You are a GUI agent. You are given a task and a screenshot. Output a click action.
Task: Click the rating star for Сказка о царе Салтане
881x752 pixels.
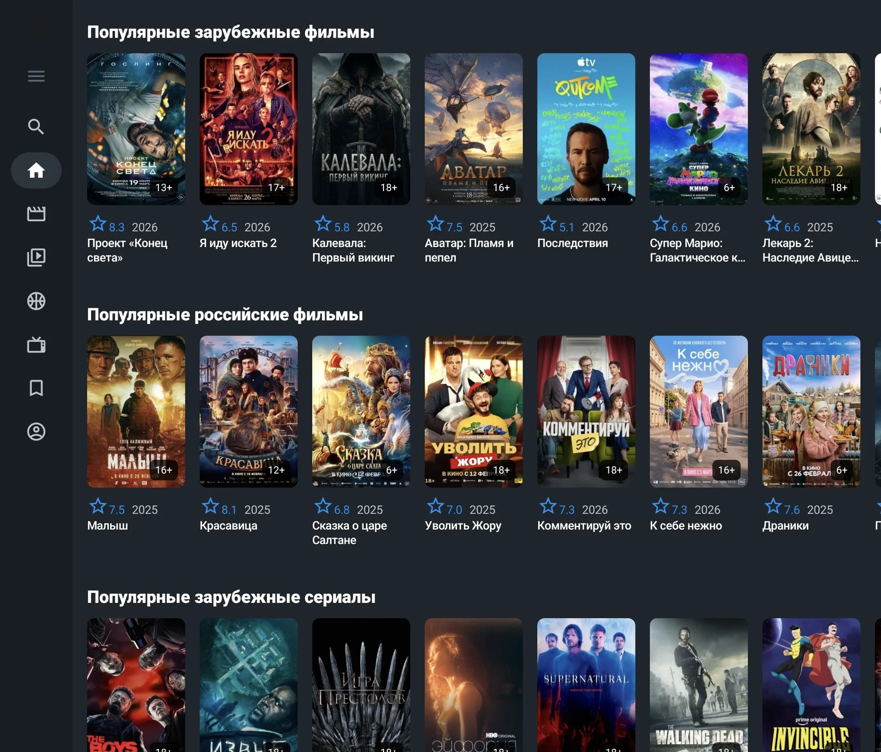coord(323,507)
